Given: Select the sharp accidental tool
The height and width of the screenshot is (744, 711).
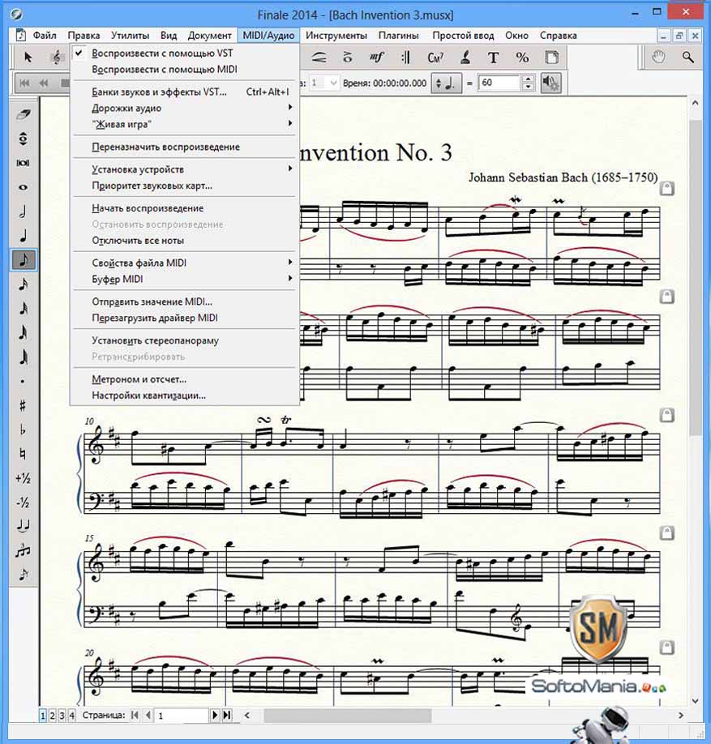Looking at the screenshot, I should [x=24, y=405].
